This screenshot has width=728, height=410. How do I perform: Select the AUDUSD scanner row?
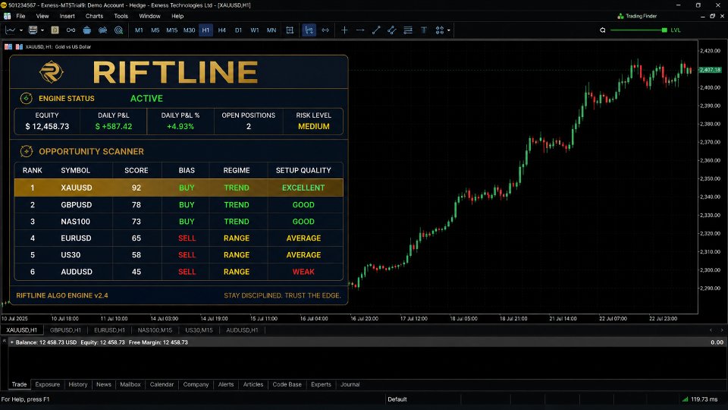point(179,272)
